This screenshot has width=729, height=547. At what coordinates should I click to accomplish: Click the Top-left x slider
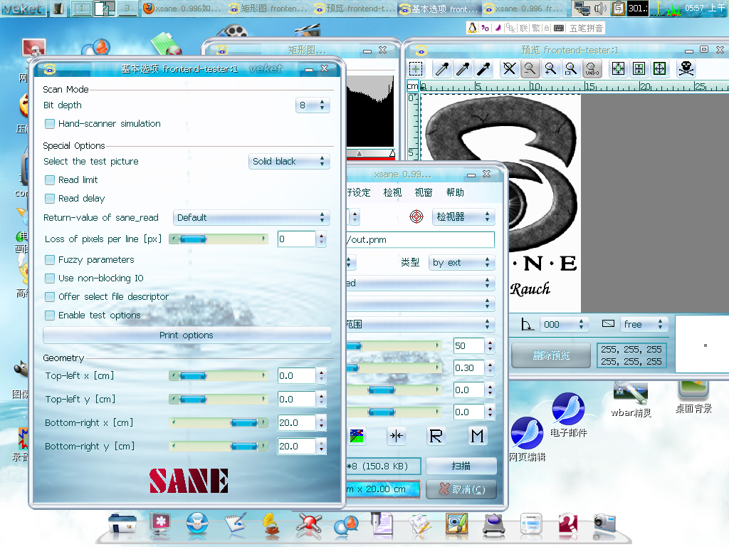[x=219, y=376]
